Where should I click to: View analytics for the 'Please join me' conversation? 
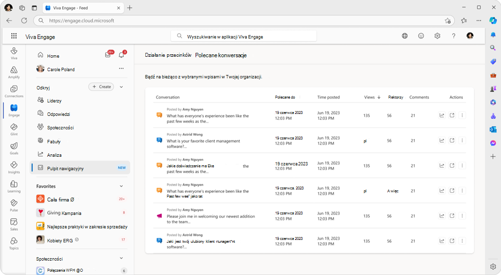[x=442, y=216]
